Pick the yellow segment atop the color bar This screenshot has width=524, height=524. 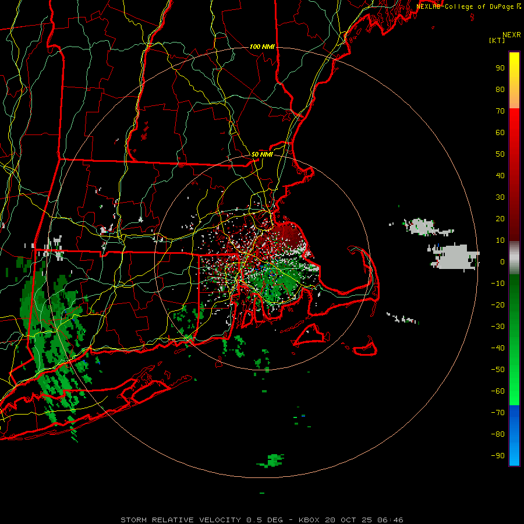point(514,80)
